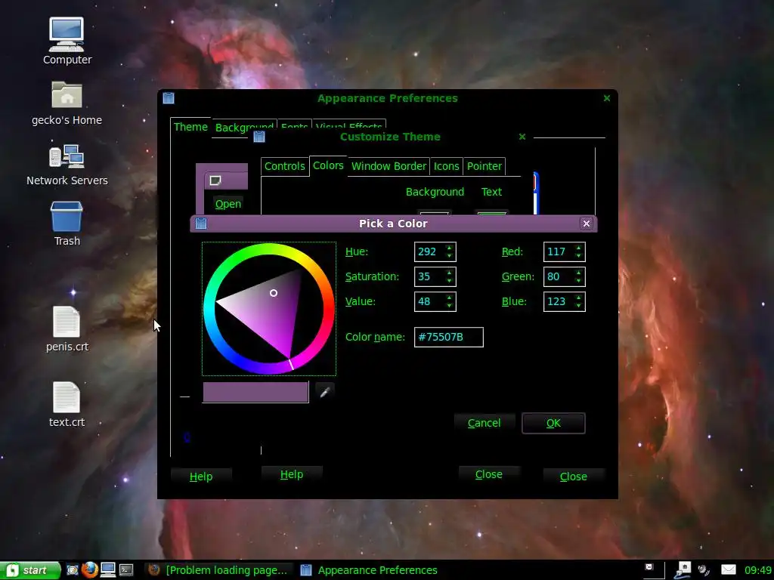Viewport: 774px width, 580px height.
Task: Decrease Blue with the down arrow
Action: (x=578, y=306)
